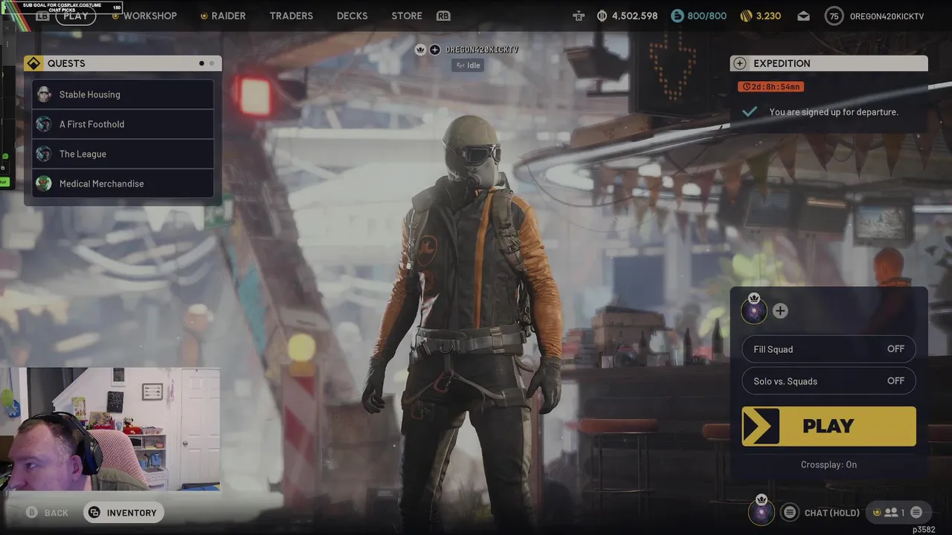Open the mail envelope icon
This screenshot has height=535, width=952.
pos(803,16)
